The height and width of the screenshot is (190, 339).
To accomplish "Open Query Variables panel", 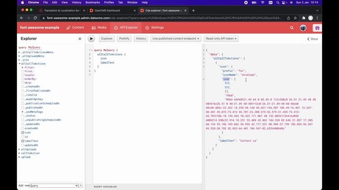I will [105, 187].
